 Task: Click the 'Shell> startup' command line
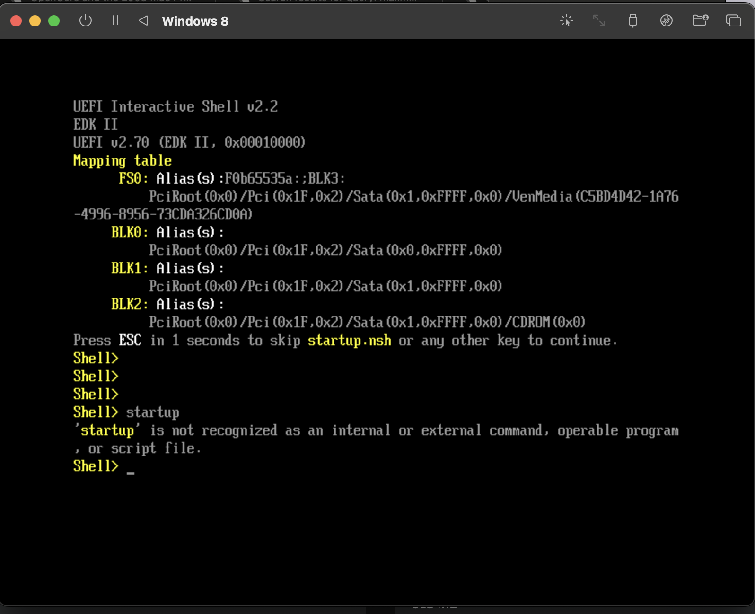(126, 412)
